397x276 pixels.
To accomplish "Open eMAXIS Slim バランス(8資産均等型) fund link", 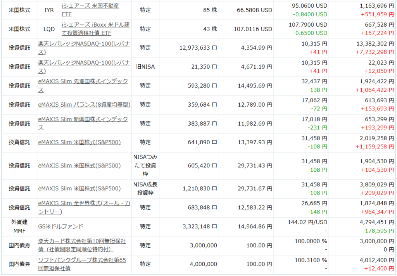I will pyautogui.click(x=84, y=105).
